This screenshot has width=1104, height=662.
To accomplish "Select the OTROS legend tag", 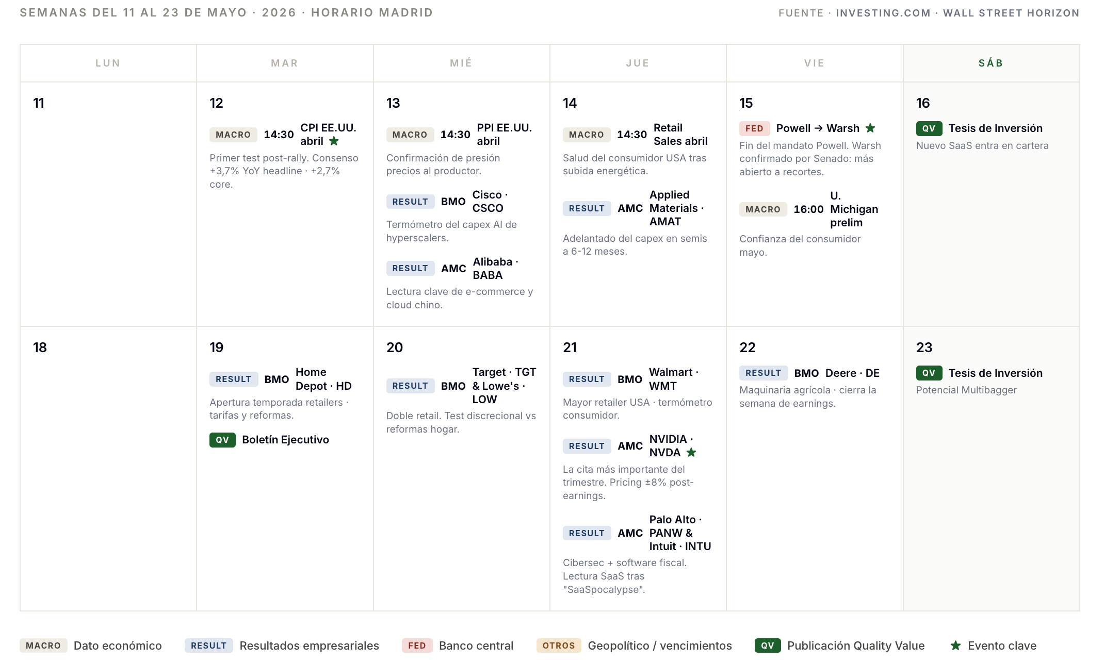I will [x=559, y=646].
